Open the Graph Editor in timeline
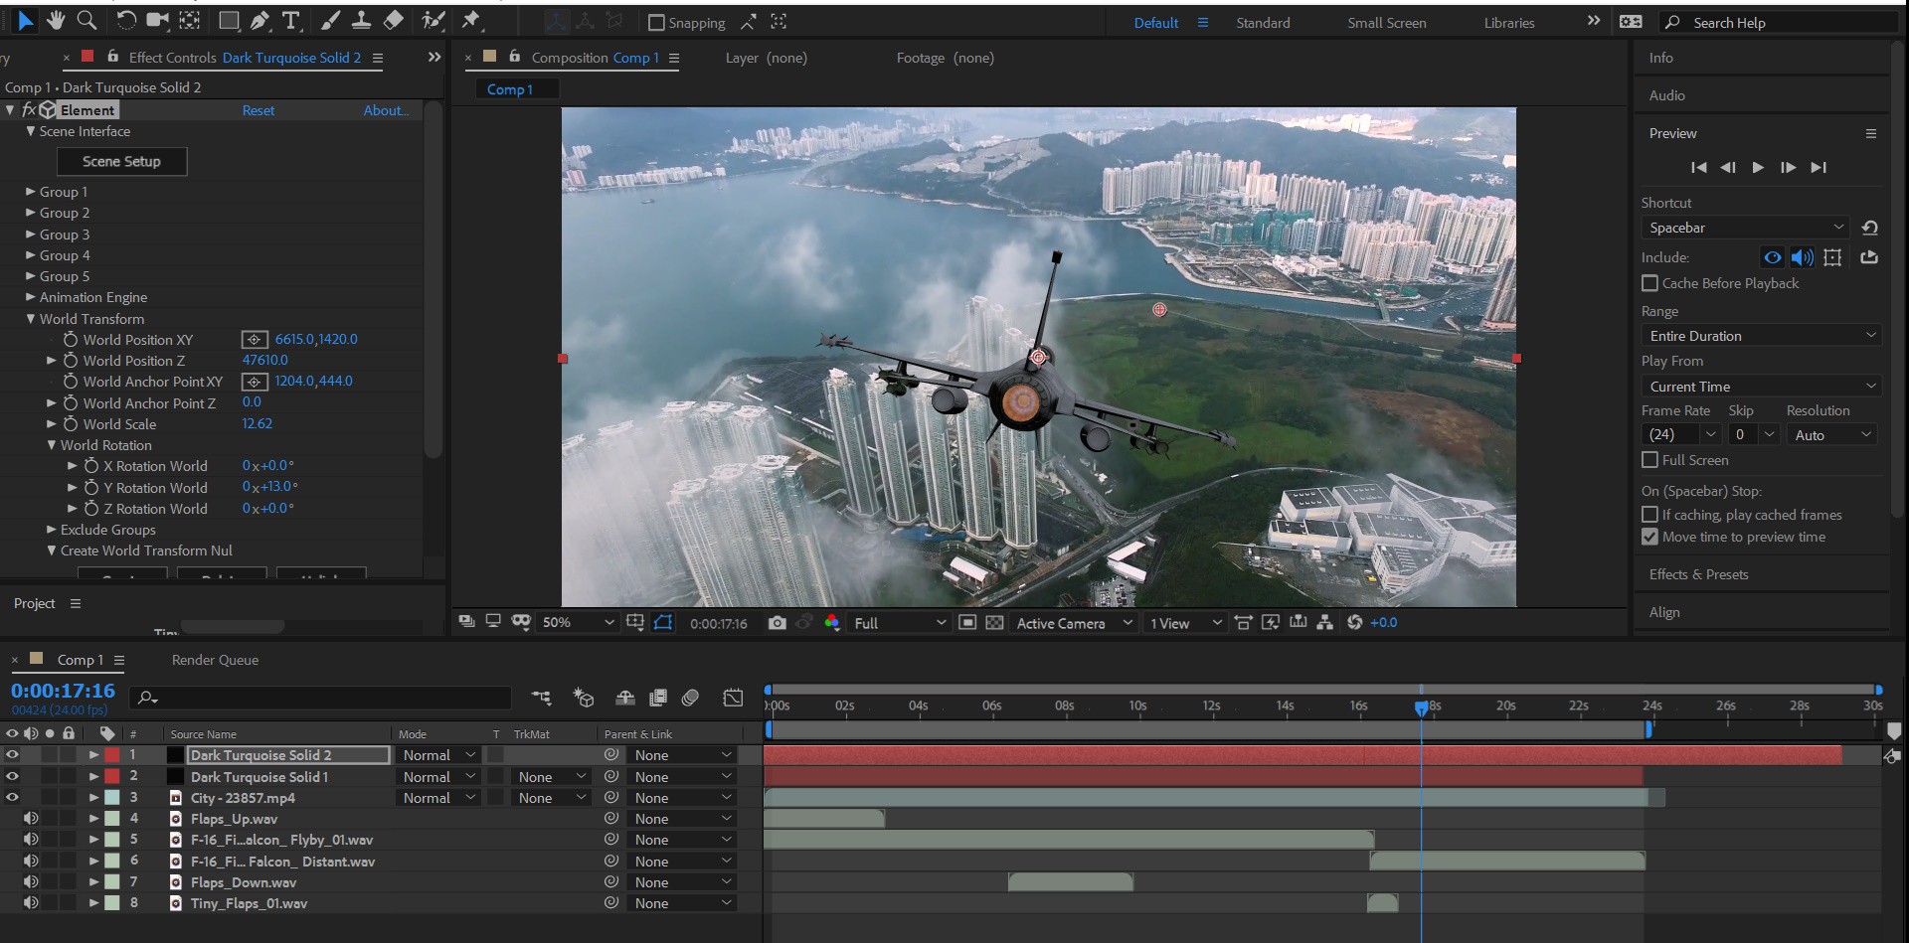Image resolution: width=1909 pixels, height=943 pixels. [x=733, y=698]
